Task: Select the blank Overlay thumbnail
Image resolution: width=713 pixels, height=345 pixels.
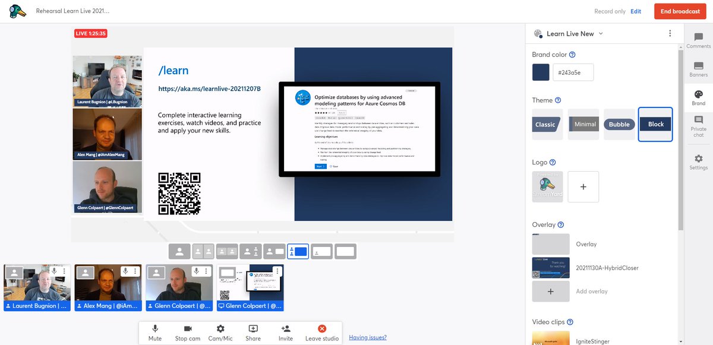Action: coord(551,244)
